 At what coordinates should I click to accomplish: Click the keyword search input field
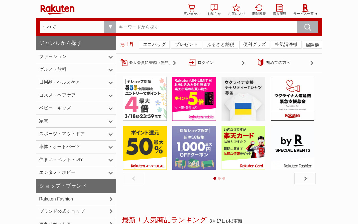coord(206,27)
